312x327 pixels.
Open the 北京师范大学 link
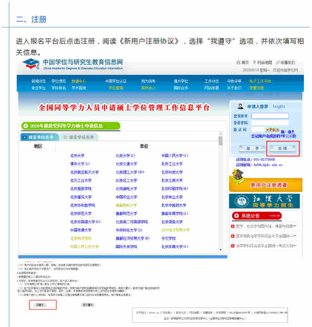[81, 213]
